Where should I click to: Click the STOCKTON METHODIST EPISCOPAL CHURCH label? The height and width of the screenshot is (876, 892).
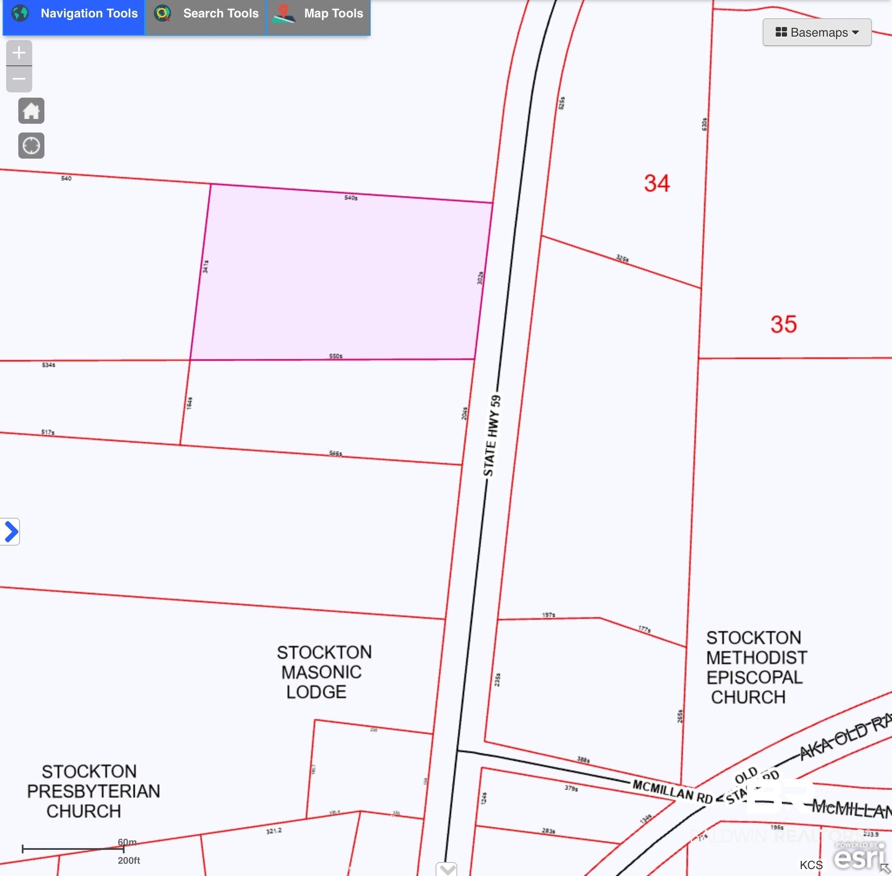point(757,667)
